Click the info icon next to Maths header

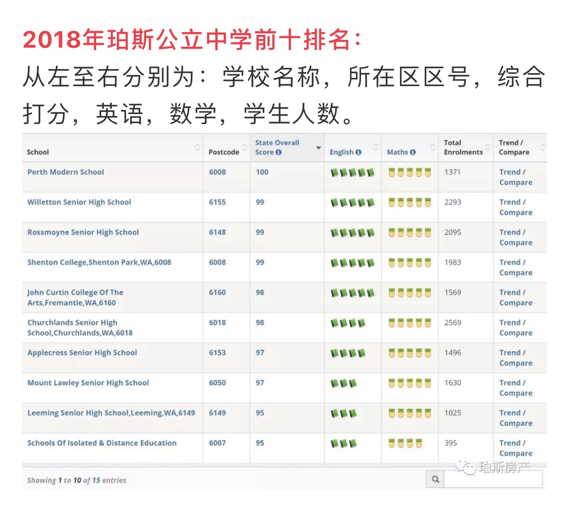[x=413, y=153]
